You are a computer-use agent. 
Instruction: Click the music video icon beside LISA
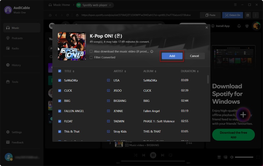tap(108, 80)
